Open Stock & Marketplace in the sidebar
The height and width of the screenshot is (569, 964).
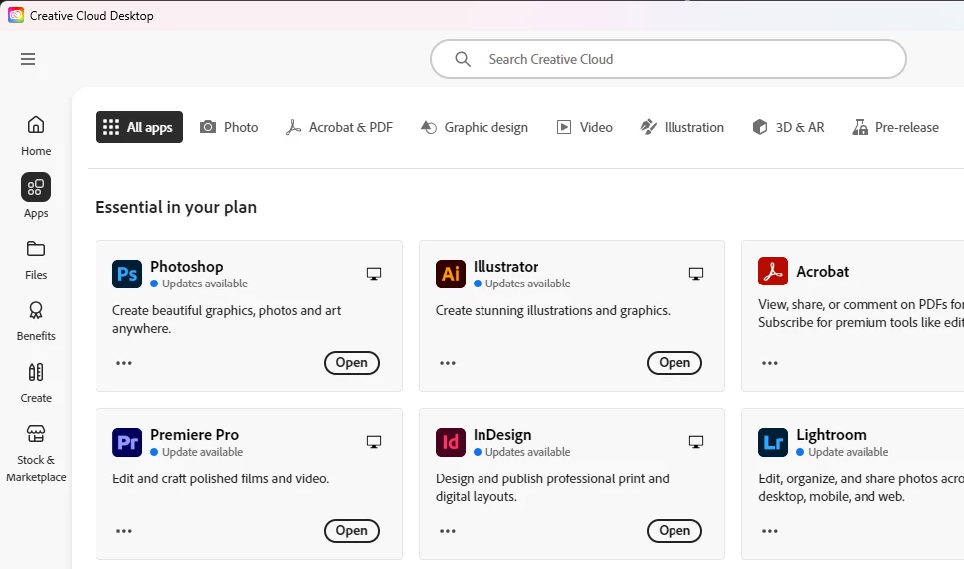click(36, 454)
